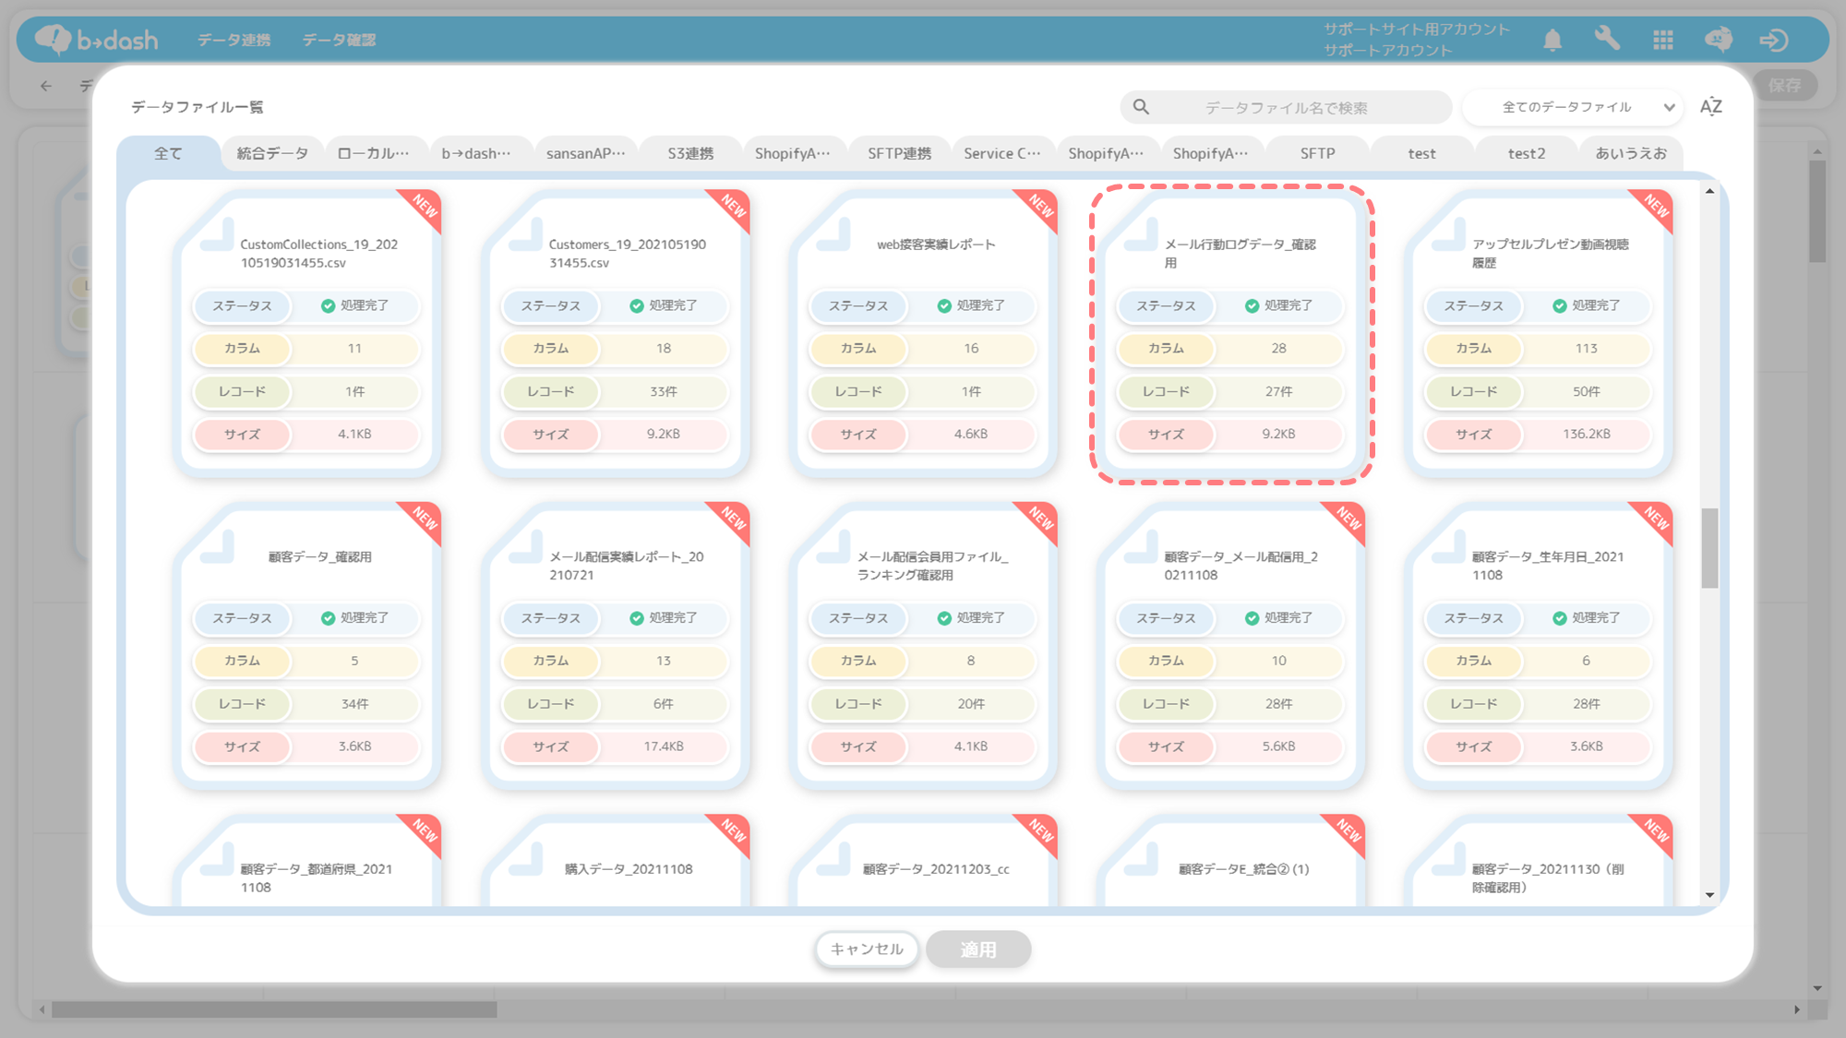Switch to the test tab

click(x=1421, y=153)
